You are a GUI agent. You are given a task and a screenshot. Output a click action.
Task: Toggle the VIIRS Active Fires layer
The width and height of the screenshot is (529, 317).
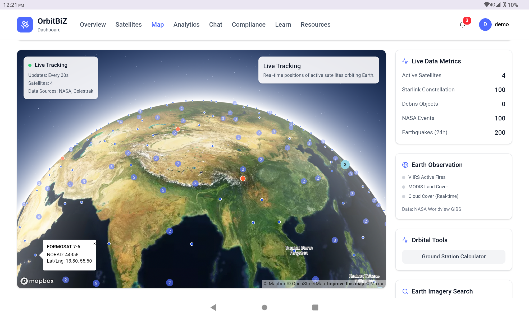pos(427,177)
